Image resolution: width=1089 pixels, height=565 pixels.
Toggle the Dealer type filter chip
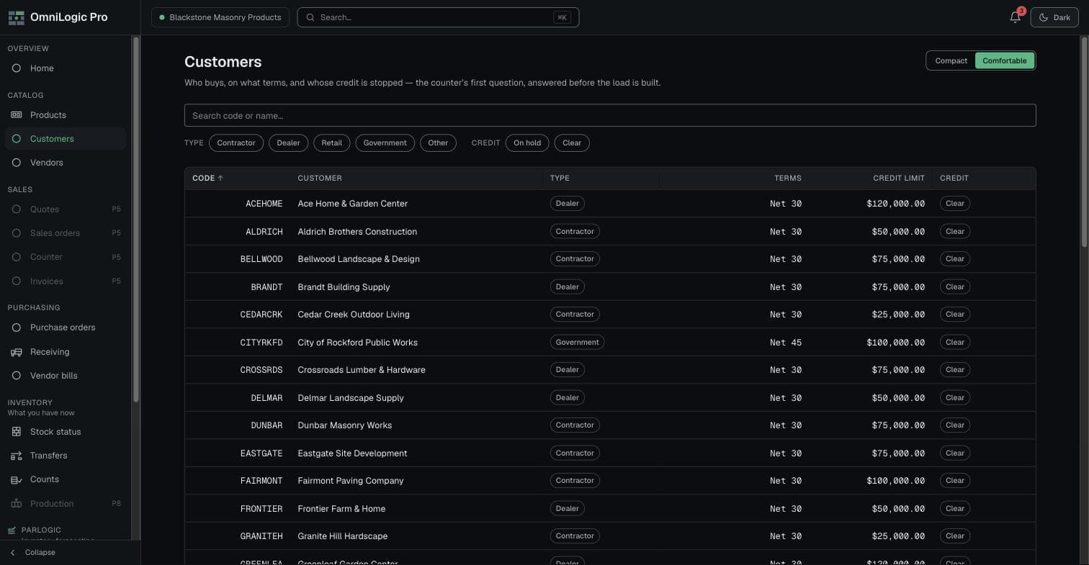(x=288, y=143)
